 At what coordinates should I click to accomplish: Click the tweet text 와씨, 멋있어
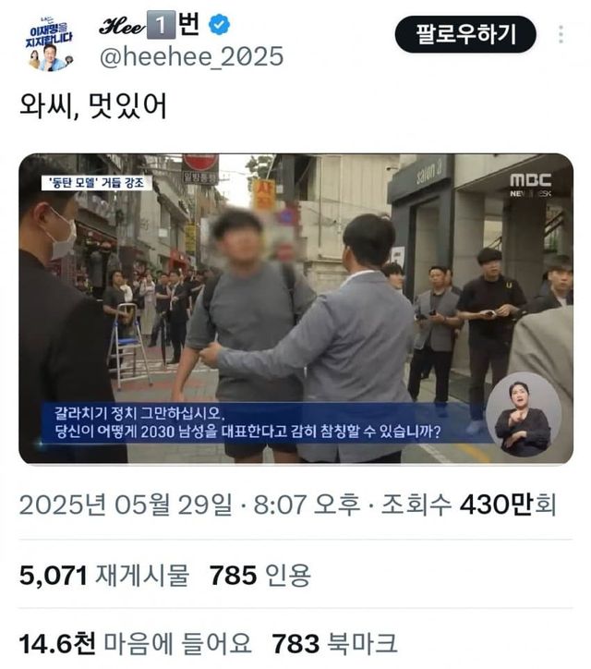tap(93, 106)
